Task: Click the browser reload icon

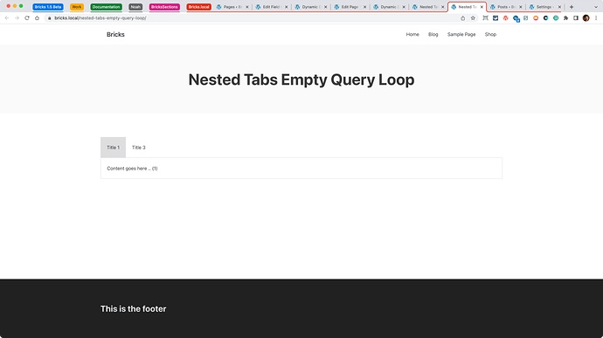Action: (x=27, y=18)
